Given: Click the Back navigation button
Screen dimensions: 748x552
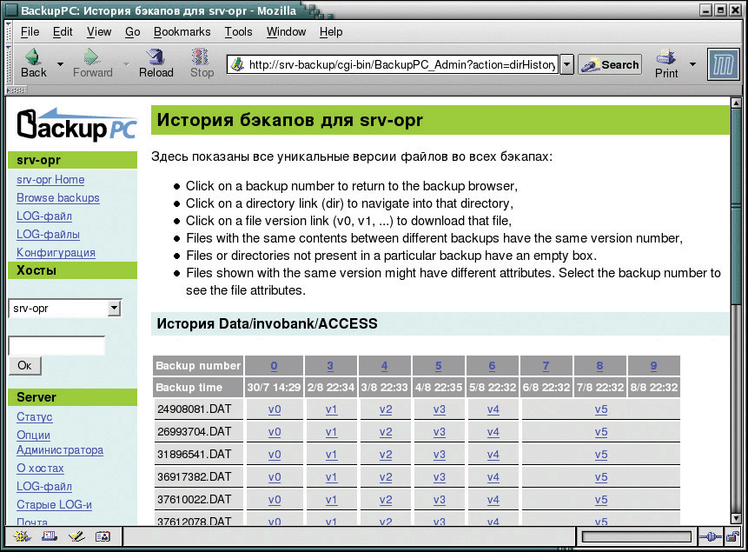Looking at the screenshot, I should 33,63.
